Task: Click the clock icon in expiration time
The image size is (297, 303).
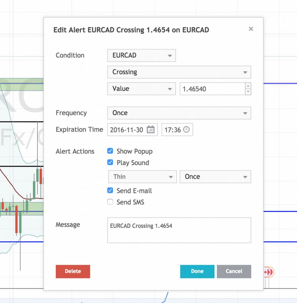Action: point(186,130)
